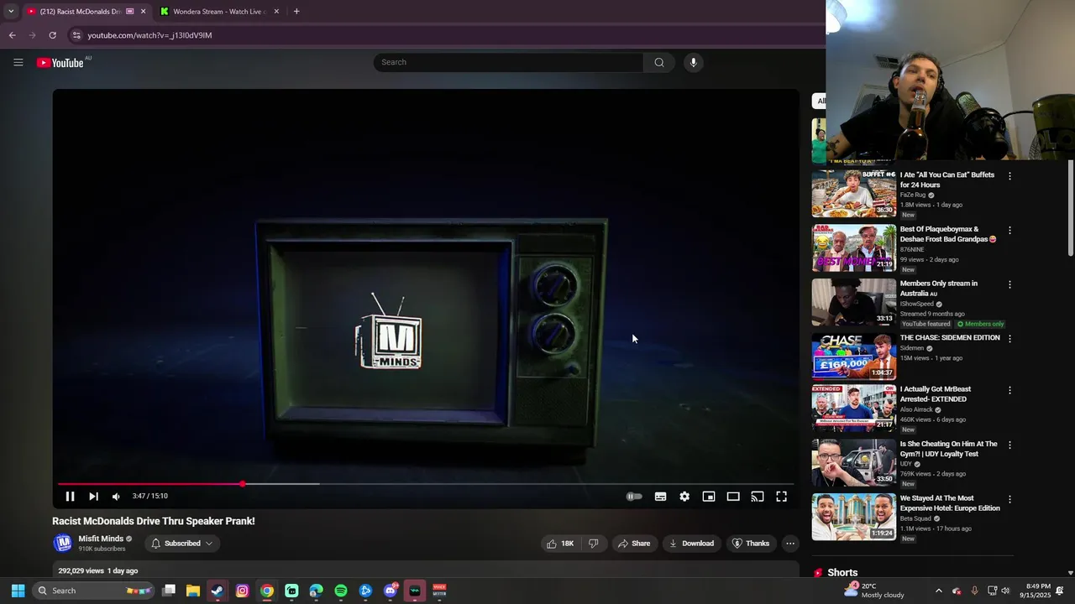This screenshot has width=1075, height=604.
Task: Close the Racist McDonalds YouTube tab
Action: click(x=143, y=12)
